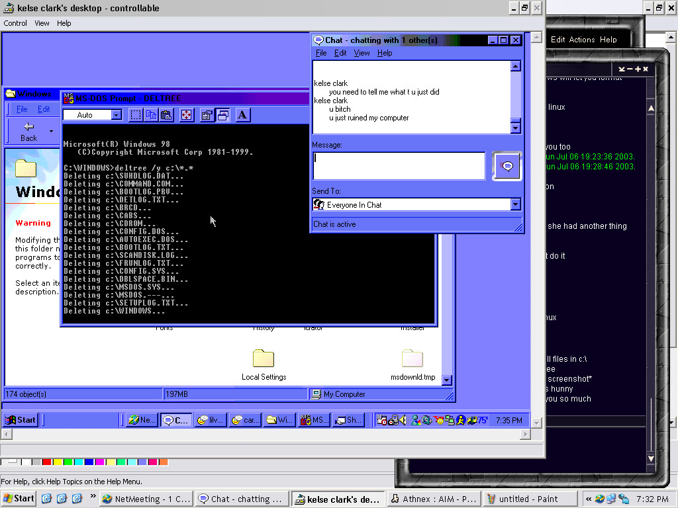This screenshot has height=508, width=678.
Task: Click remote view horizontal scroll left arrow
Action: coord(7,434)
